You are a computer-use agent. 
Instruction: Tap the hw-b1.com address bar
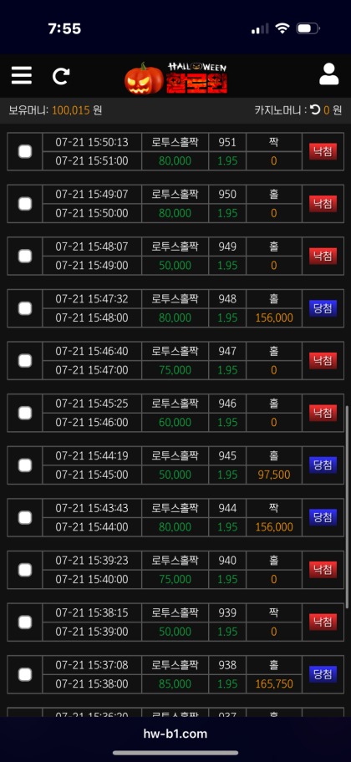[175, 734]
